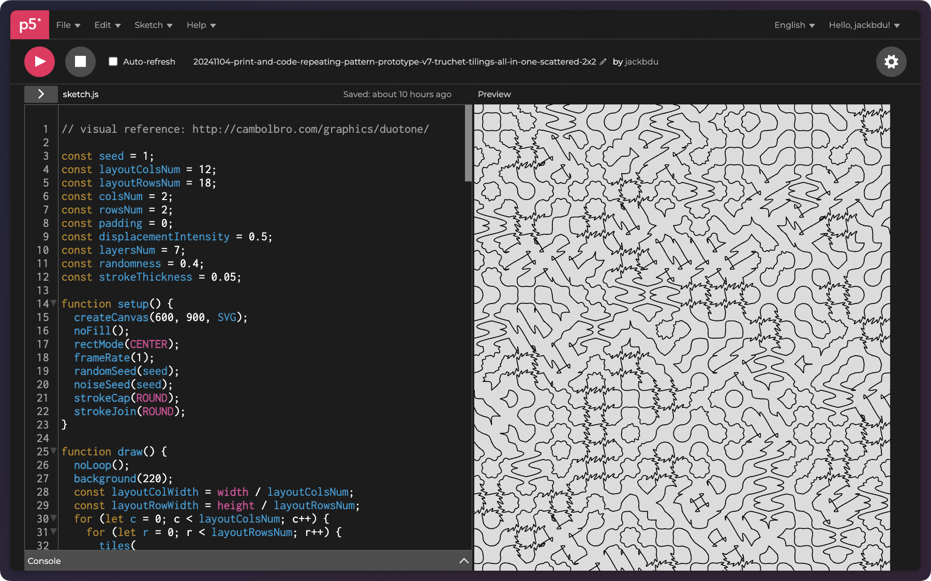Collapse the setup function fold arrow
The image size is (931, 581).
tap(53, 303)
